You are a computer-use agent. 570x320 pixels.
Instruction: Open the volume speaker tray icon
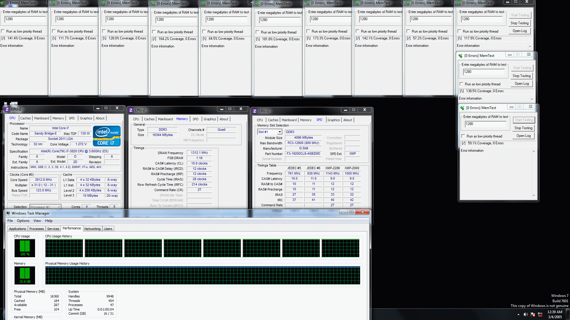[x=525, y=314]
